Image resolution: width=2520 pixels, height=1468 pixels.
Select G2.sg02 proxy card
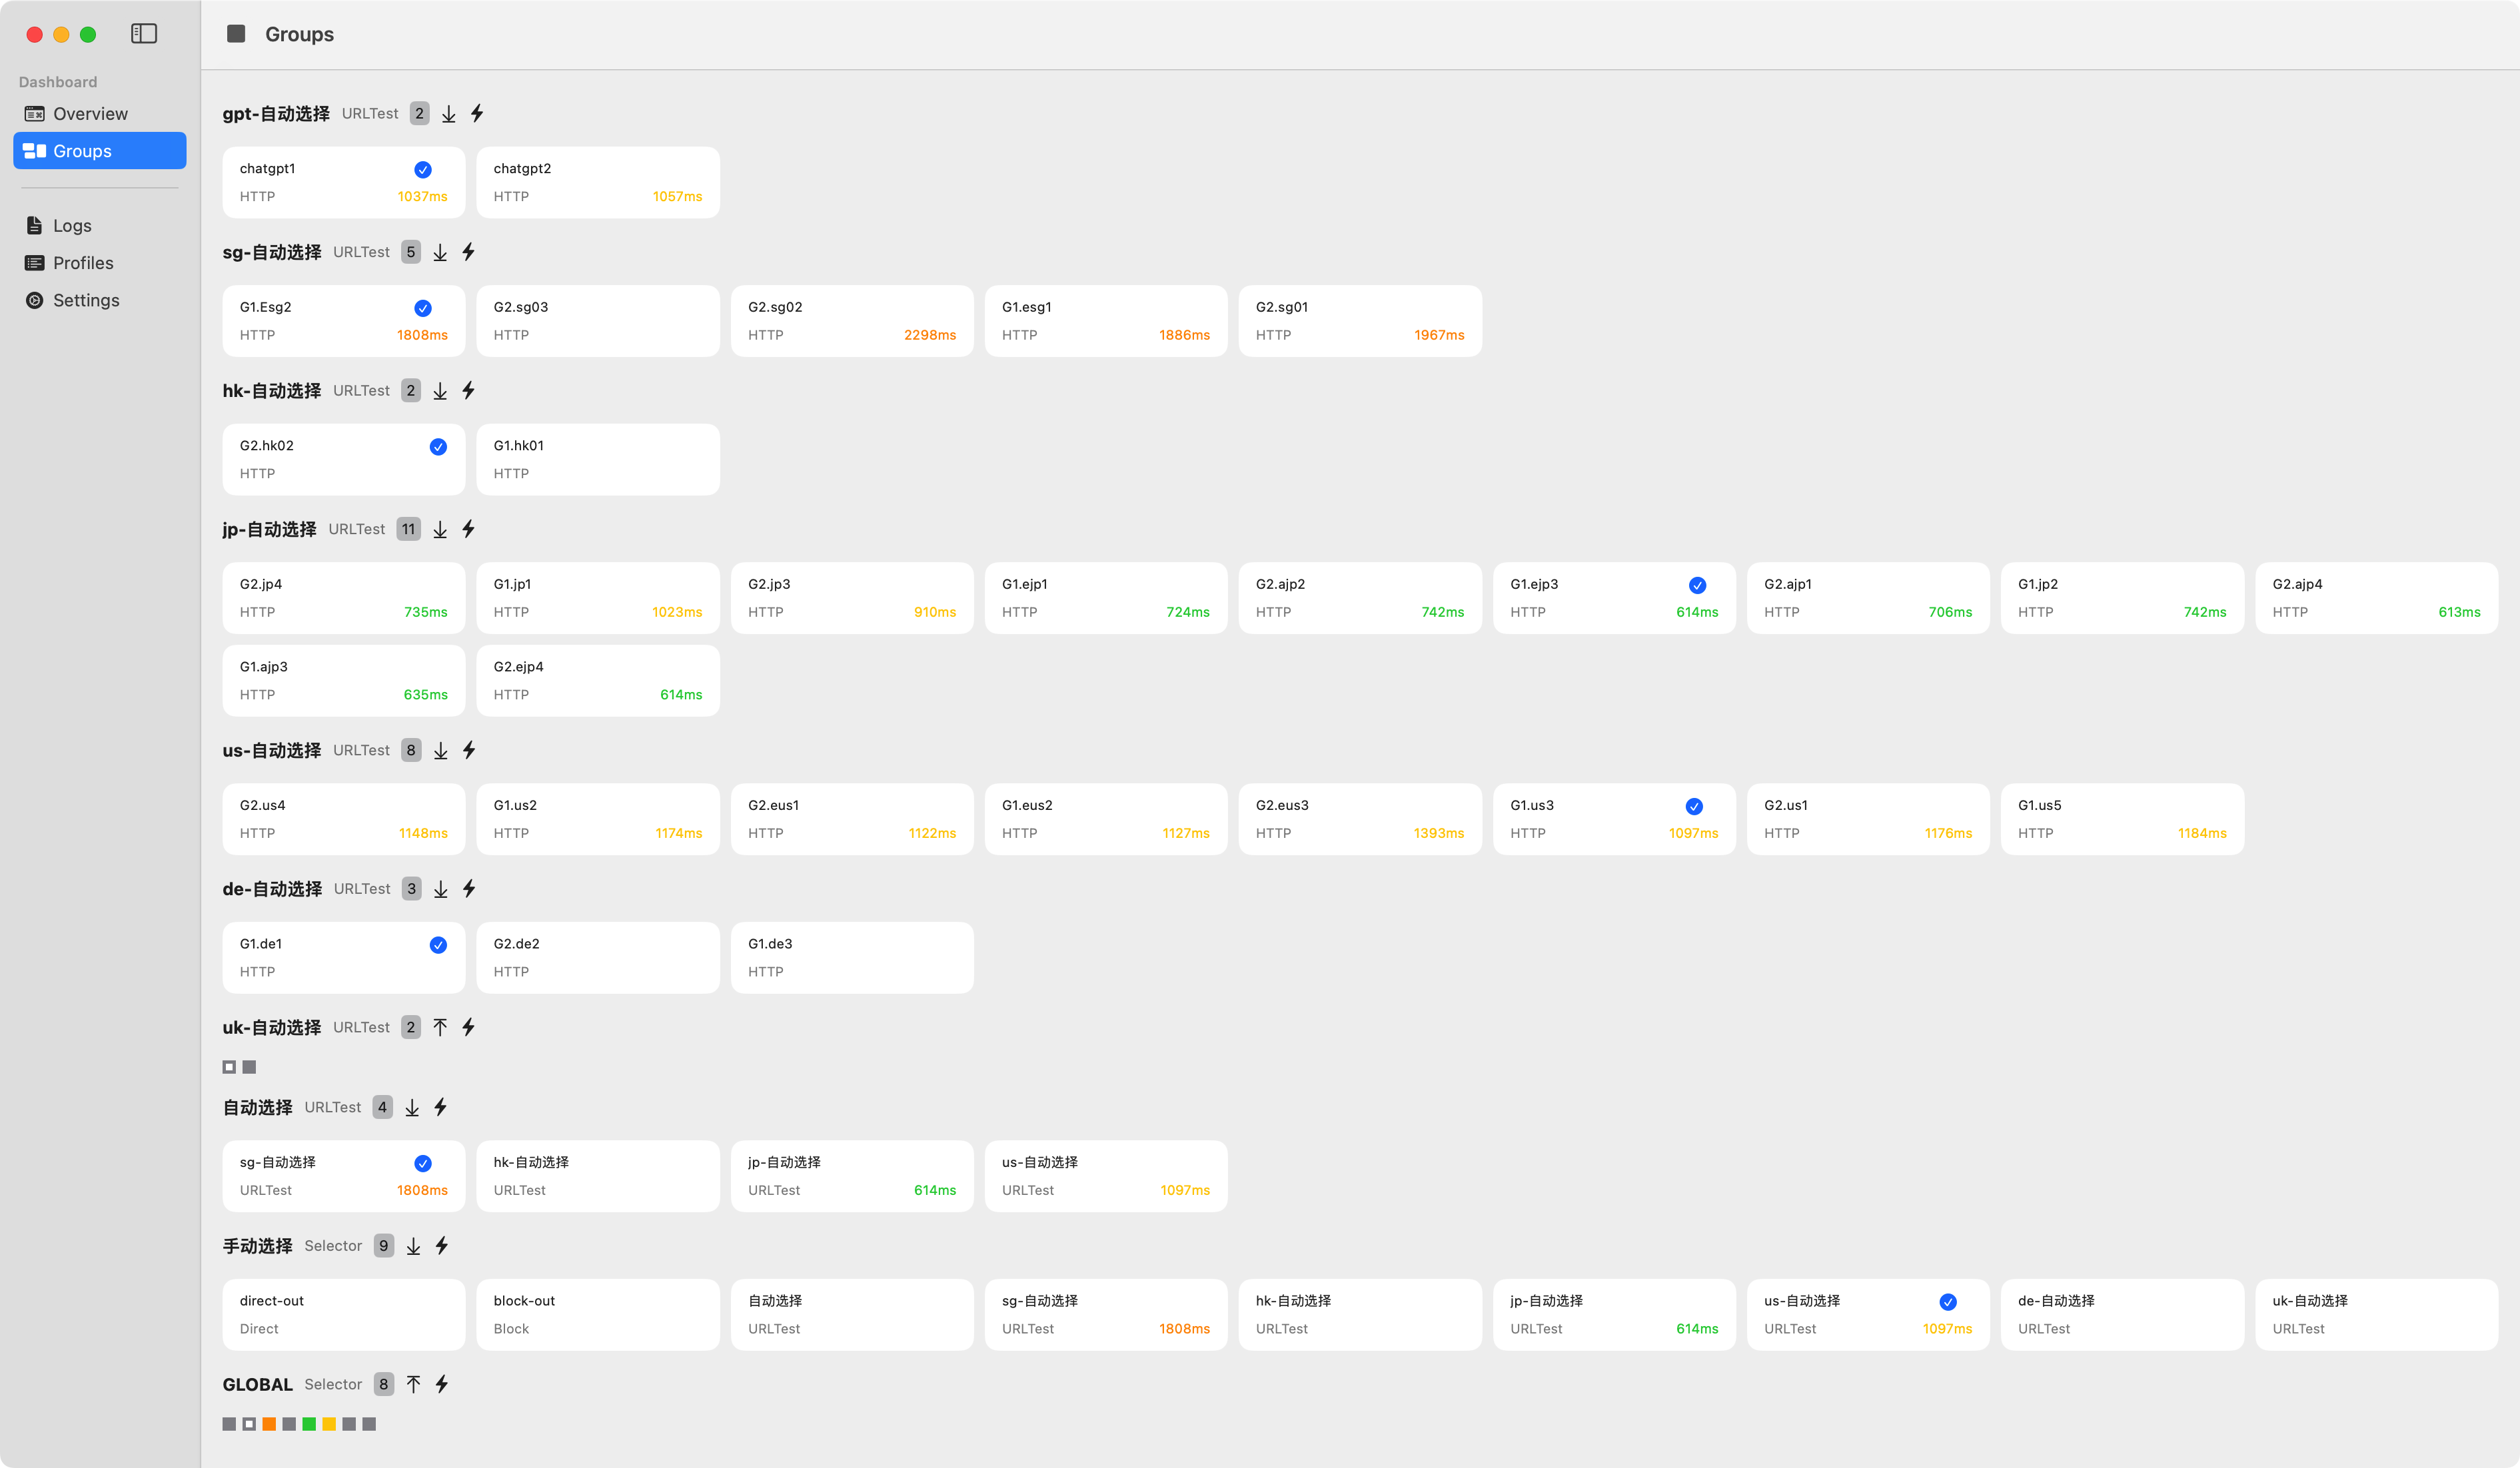[852, 321]
